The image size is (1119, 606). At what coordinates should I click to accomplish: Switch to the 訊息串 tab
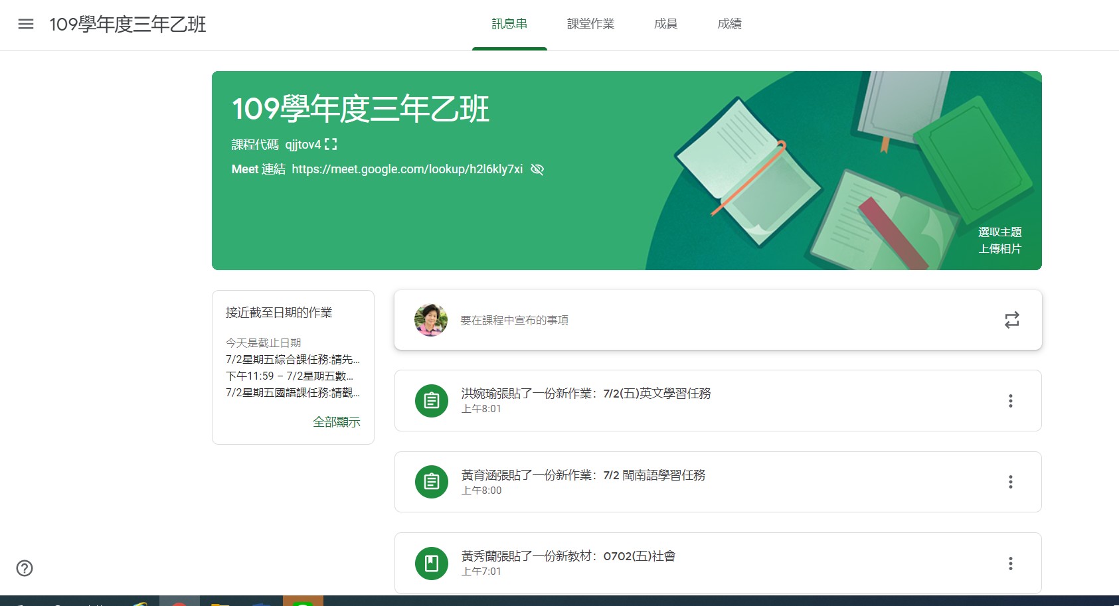[509, 25]
